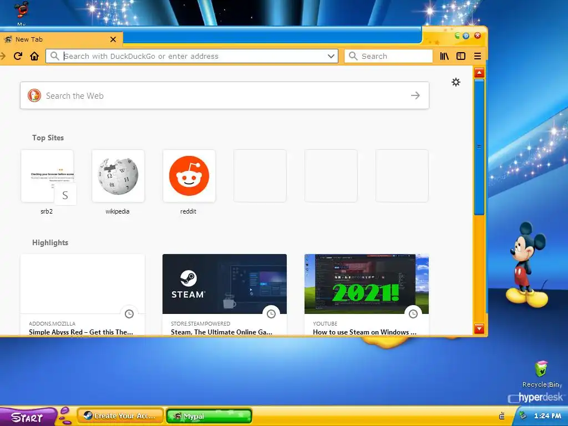Expand the address bar history dropdown
568x426 pixels.
(x=331, y=56)
